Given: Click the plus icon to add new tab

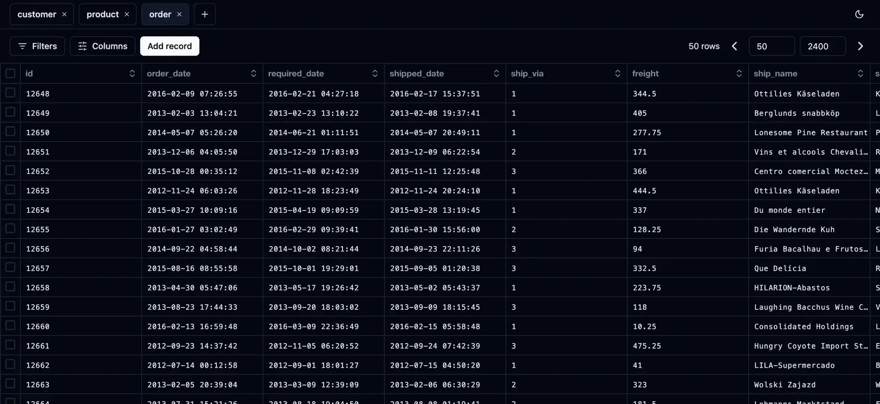Looking at the screenshot, I should (x=204, y=14).
